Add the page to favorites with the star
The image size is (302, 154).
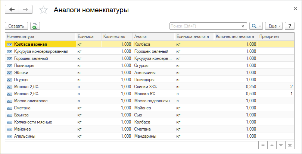[x=44, y=10]
